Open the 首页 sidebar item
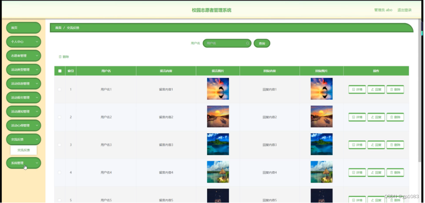 click(x=24, y=28)
